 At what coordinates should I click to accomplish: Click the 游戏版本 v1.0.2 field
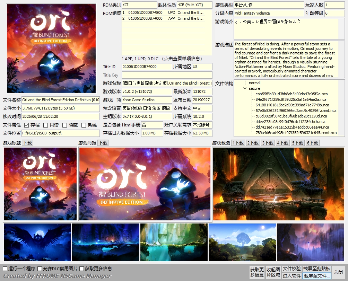[147, 91]
